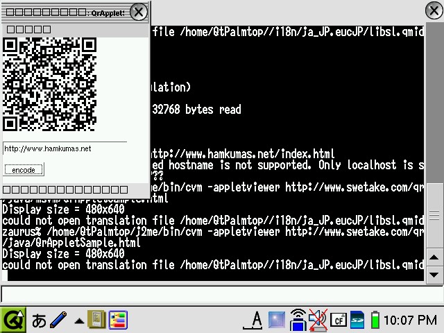Viewport: 444px width, 333px height.
Task: Click terminal text '/java/QrAppletSample.html'
Action: (x=71, y=243)
